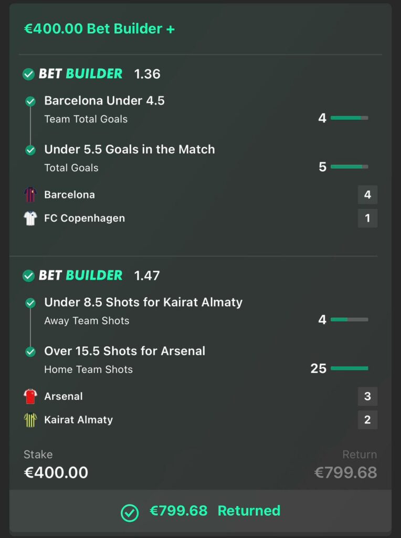The image size is (401, 538).
Task: Click the Barcelona Under 4.5 checkmark
Action: pyautogui.click(x=30, y=101)
